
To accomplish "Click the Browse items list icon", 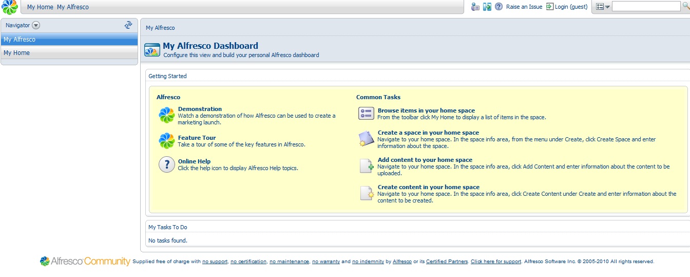I will 366,114.
